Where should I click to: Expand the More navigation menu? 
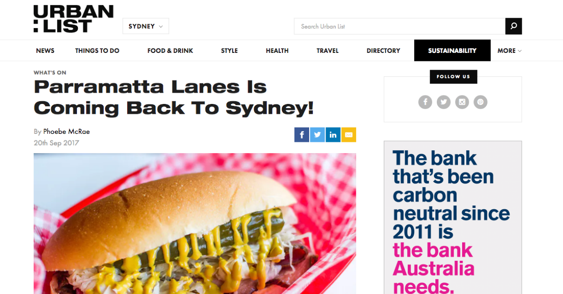click(x=510, y=51)
